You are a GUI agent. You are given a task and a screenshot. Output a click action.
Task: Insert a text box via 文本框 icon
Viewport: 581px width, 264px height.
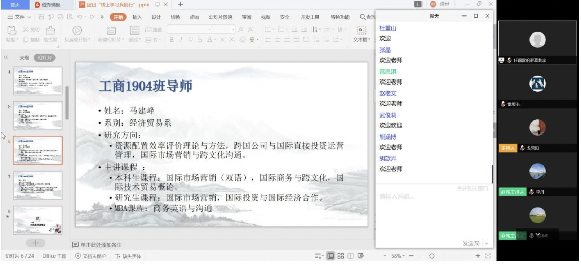click(x=361, y=30)
